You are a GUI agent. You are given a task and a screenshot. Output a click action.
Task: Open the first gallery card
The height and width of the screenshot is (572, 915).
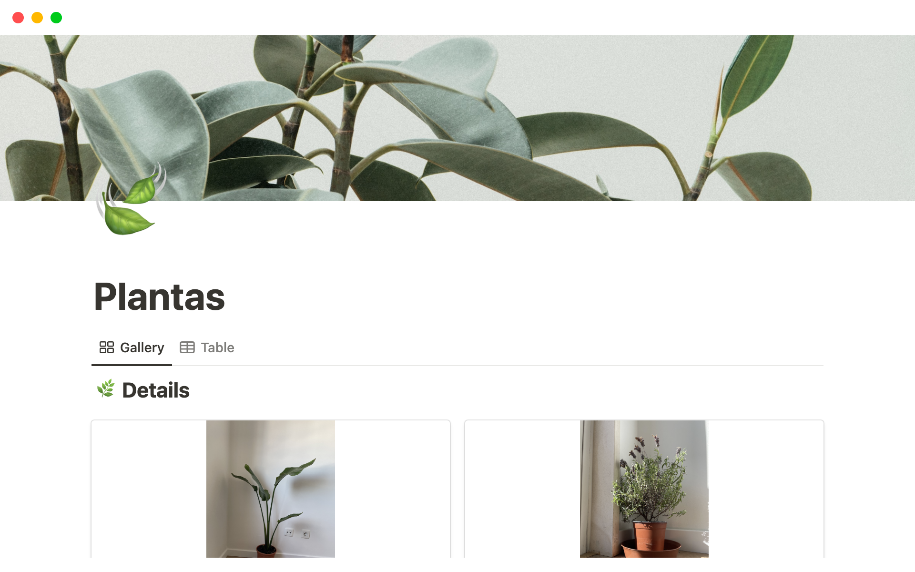(x=271, y=489)
